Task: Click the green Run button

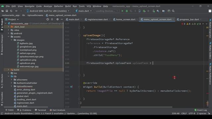Action: 123,11
